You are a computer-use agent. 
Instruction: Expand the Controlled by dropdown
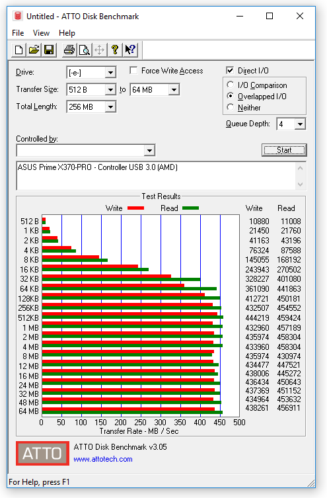coord(149,151)
